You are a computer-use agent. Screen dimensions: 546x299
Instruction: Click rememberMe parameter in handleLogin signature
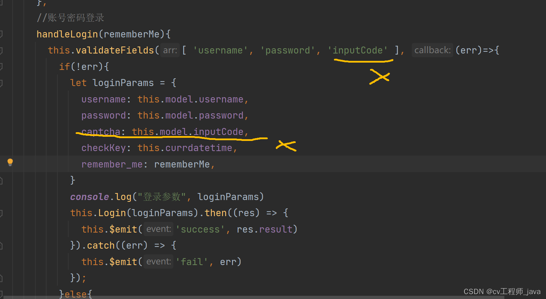[x=132, y=34]
